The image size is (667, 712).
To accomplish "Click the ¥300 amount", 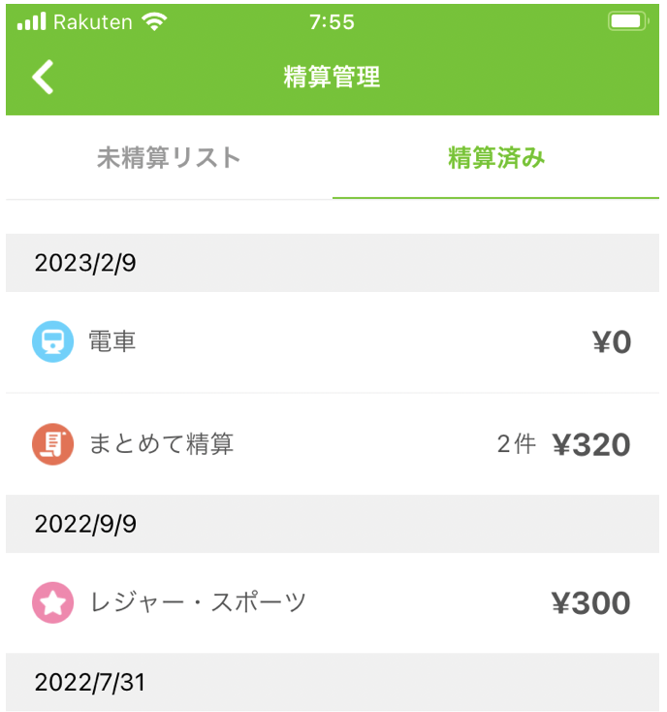I will click(x=591, y=603).
